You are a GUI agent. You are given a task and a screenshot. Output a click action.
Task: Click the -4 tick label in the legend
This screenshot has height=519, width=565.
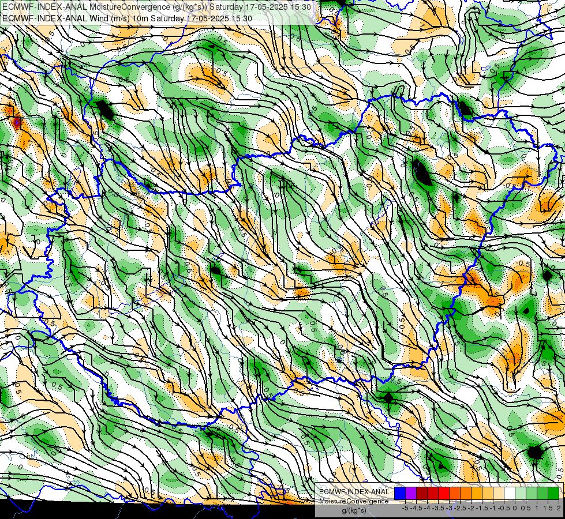tap(427, 508)
